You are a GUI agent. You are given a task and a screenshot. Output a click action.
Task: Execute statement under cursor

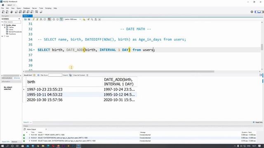click(x=37, y=19)
